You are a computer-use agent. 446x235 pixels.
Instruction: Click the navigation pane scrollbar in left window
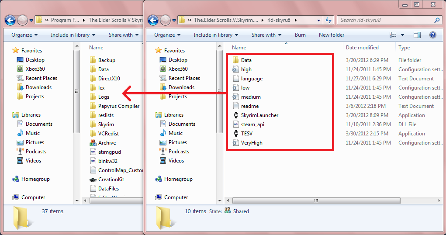[77, 91]
